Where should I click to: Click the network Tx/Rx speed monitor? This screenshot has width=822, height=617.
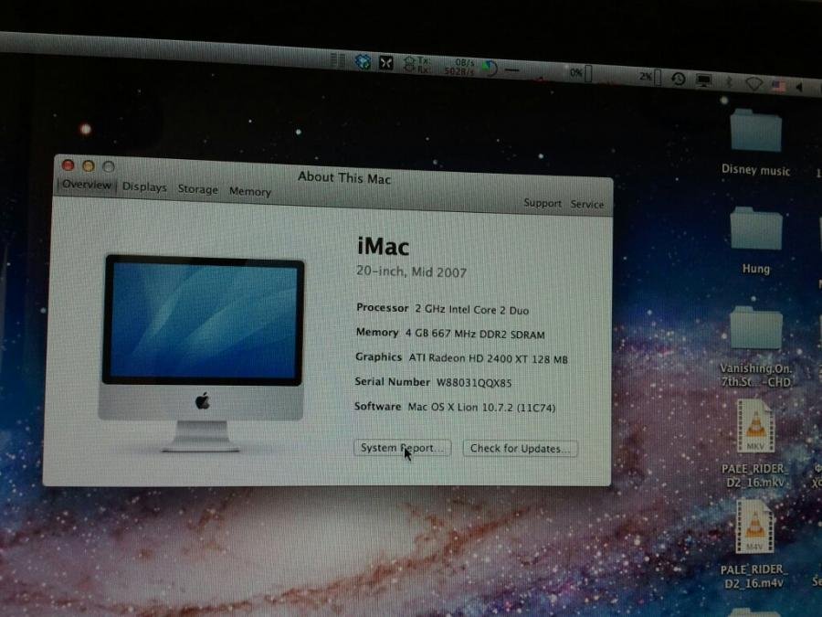coord(446,65)
